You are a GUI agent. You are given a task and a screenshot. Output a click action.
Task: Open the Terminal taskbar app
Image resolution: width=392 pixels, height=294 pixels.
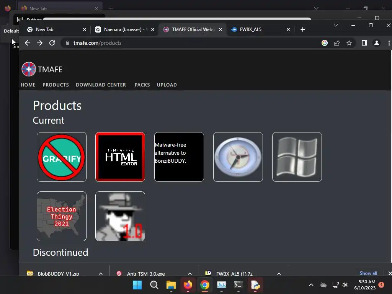click(238, 285)
